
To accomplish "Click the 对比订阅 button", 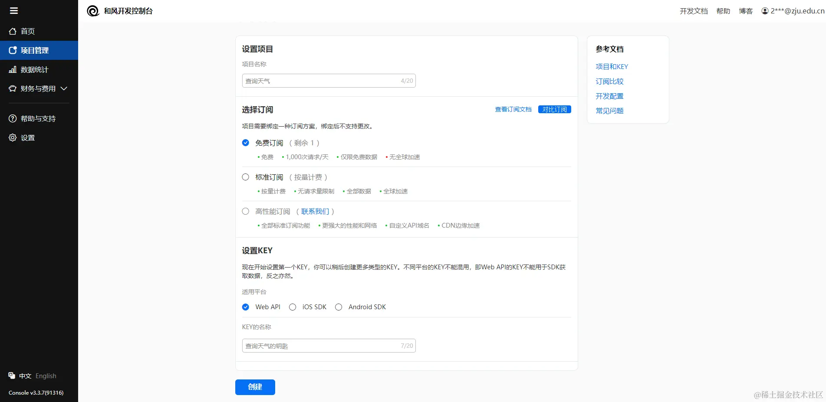I will pyautogui.click(x=554, y=109).
